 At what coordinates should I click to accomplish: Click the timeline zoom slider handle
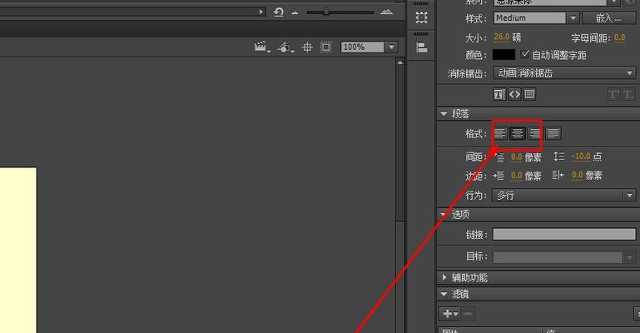(326, 12)
